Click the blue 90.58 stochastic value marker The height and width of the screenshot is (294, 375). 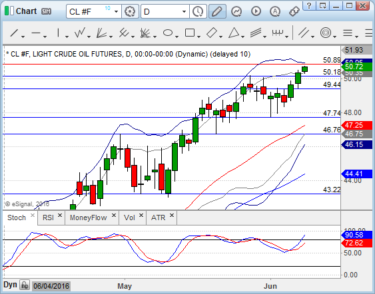click(357, 235)
